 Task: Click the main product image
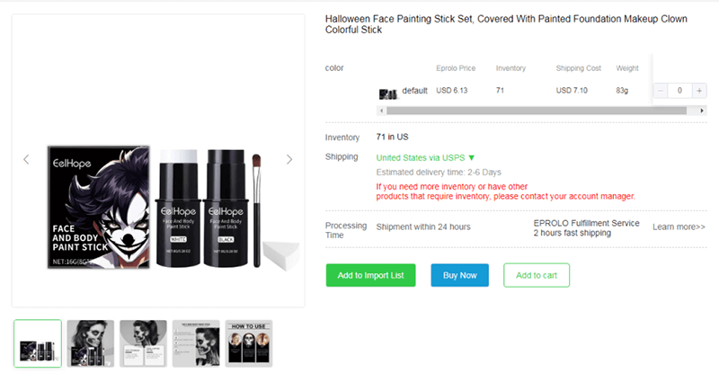click(x=157, y=207)
